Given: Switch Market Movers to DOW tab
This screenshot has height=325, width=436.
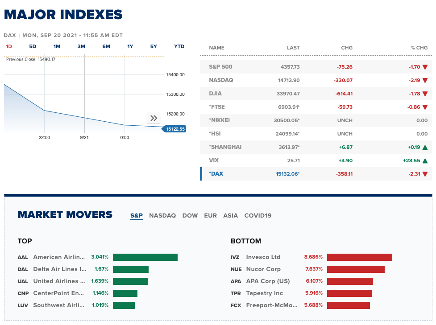Looking at the screenshot, I should 190,216.
